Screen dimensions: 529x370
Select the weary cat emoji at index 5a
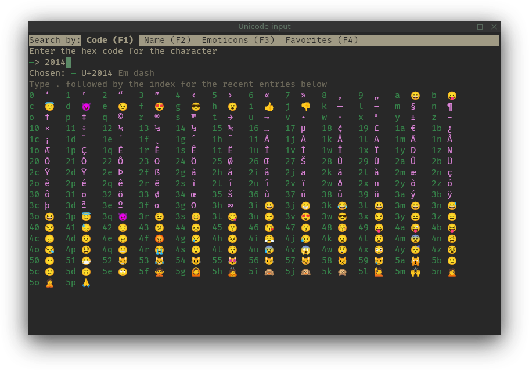pos(415,261)
